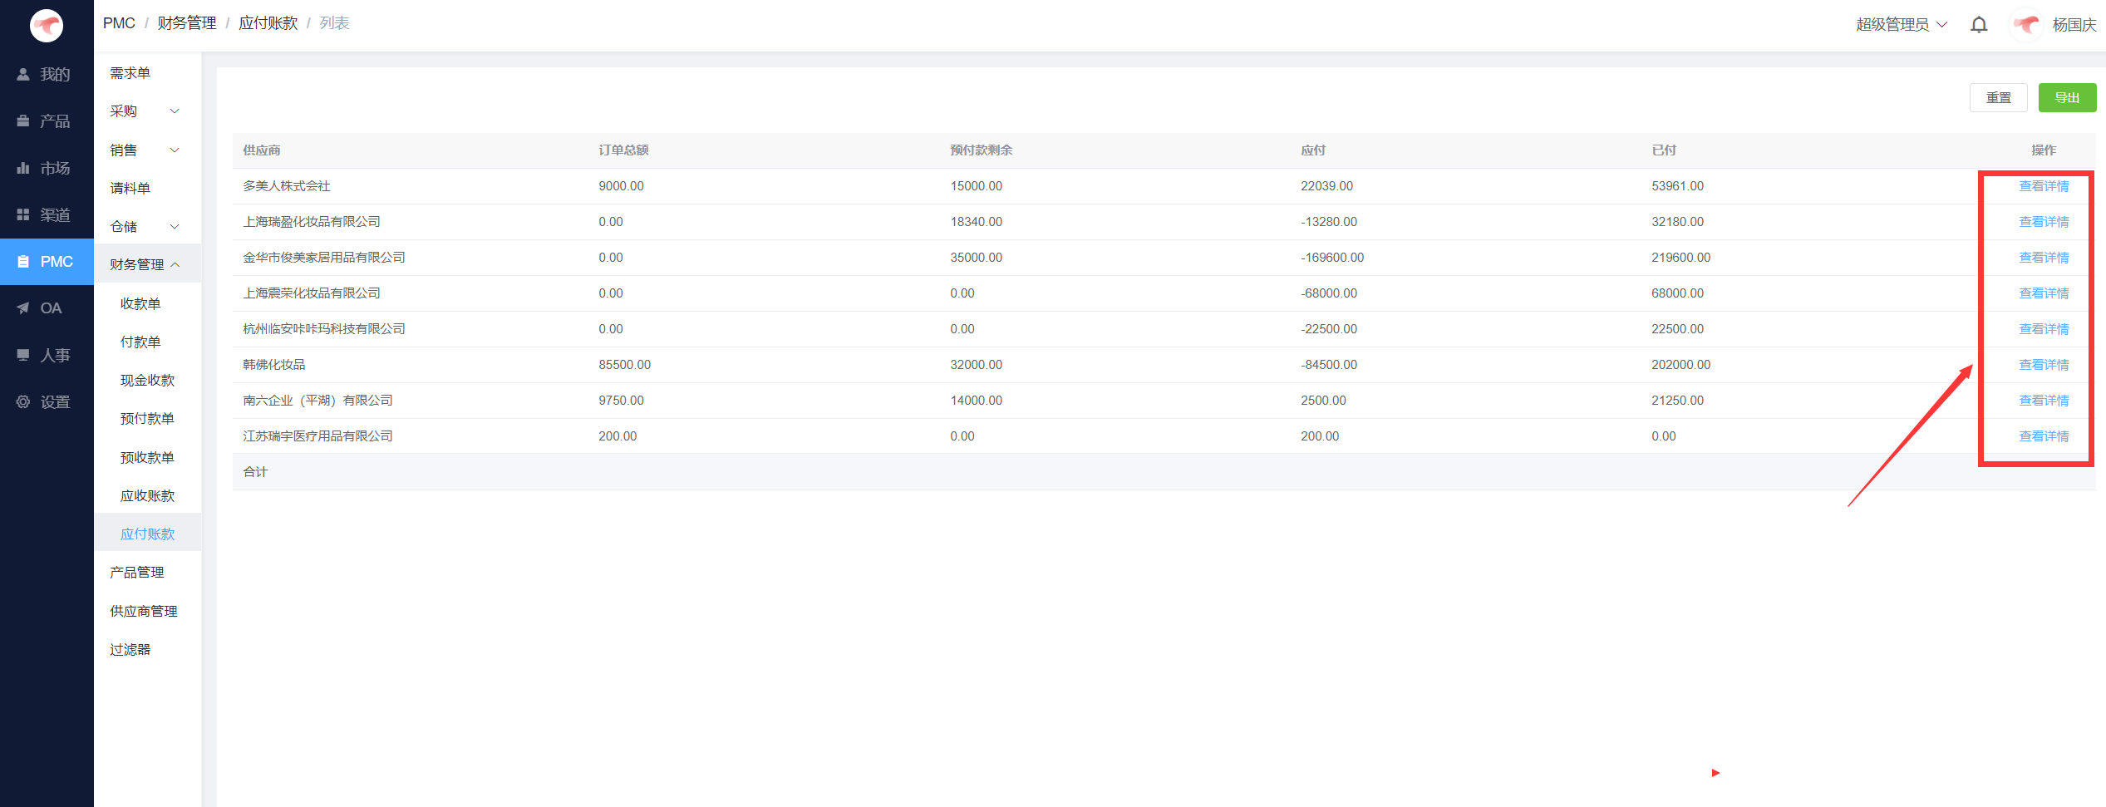
Task: Click the 供应商 column header
Action: pyautogui.click(x=262, y=150)
